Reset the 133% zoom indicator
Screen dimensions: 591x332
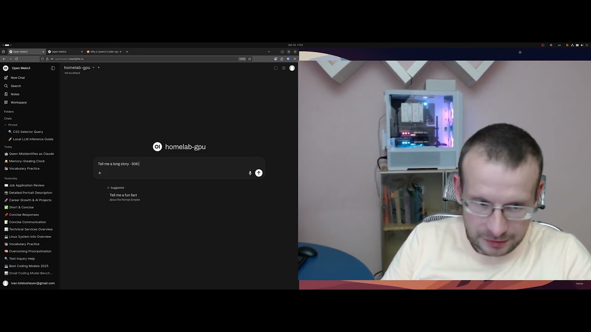pyautogui.click(x=242, y=59)
